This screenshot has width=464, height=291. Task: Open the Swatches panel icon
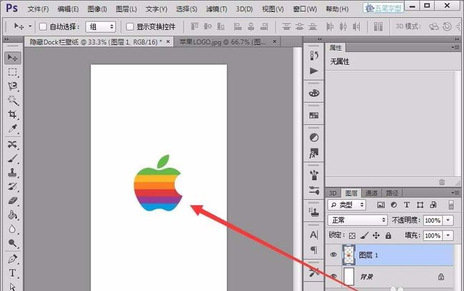pos(313,116)
